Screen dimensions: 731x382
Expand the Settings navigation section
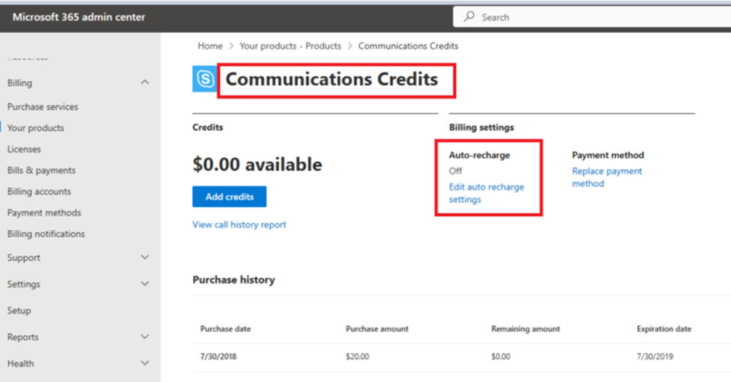point(145,284)
